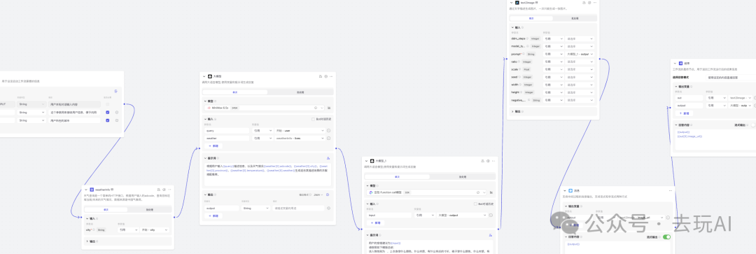The height and width of the screenshot is (254, 756).
Task: Click info icon beside ddim_steps parameter
Action: click(x=528, y=38)
